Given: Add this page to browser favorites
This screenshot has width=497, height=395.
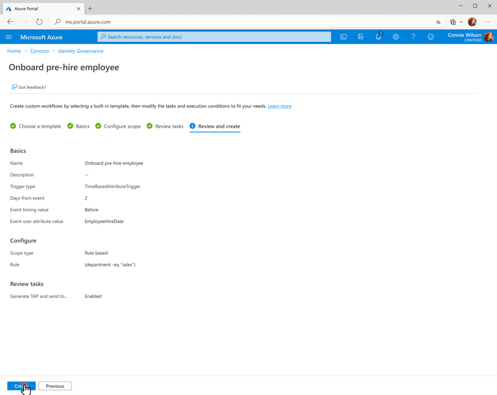Looking at the screenshot, I should (x=438, y=21).
